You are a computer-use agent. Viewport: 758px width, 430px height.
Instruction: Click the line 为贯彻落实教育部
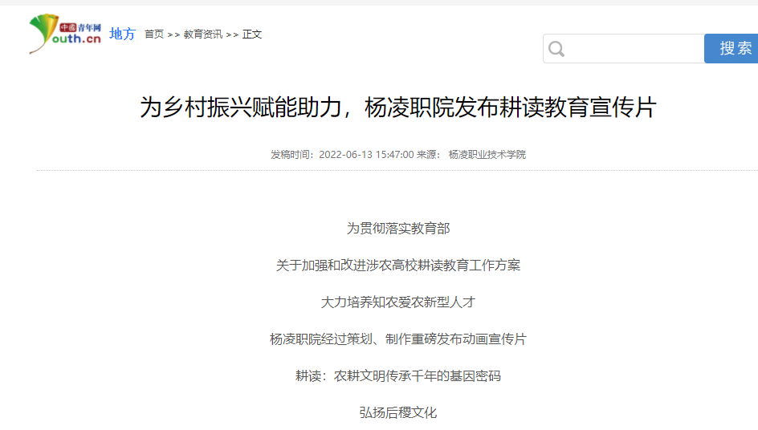(x=398, y=229)
